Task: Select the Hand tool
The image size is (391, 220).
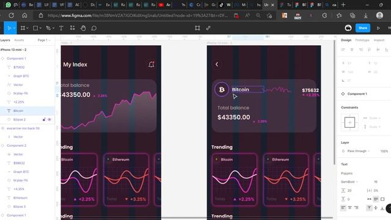Action: click(83, 28)
